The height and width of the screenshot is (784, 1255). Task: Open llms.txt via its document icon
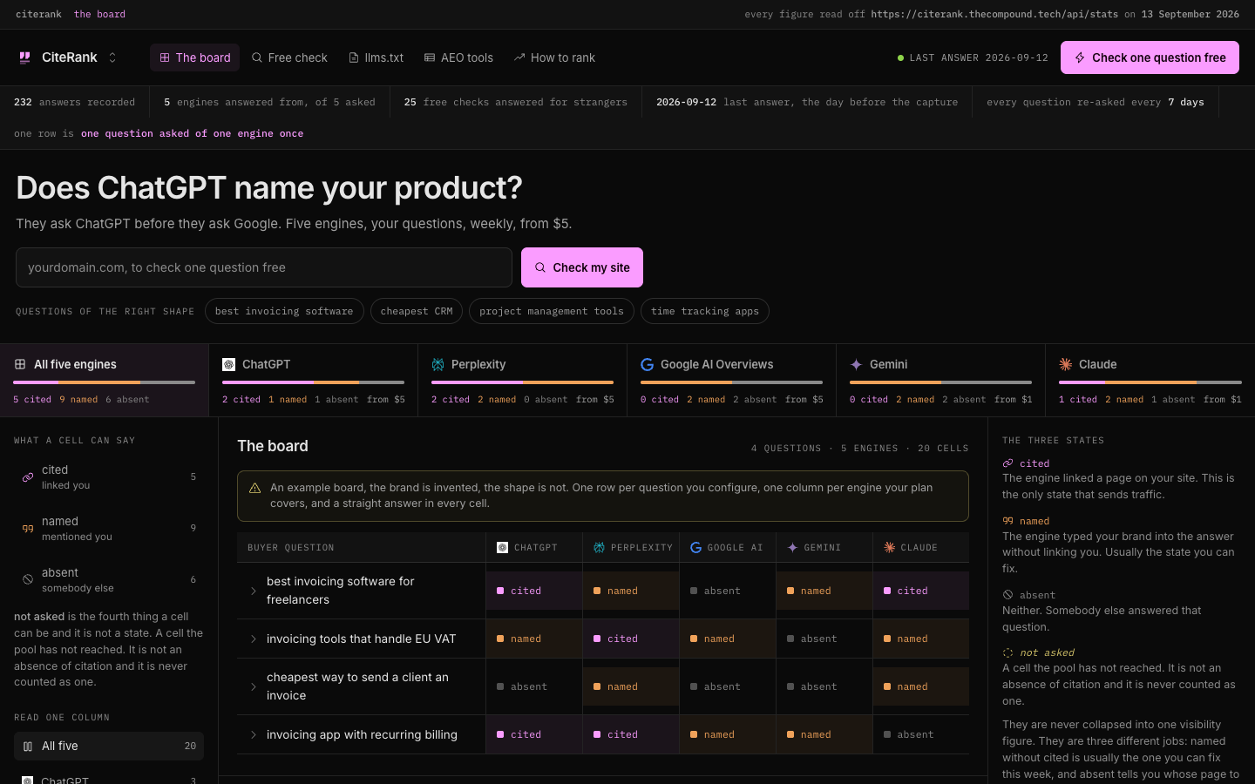(354, 57)
